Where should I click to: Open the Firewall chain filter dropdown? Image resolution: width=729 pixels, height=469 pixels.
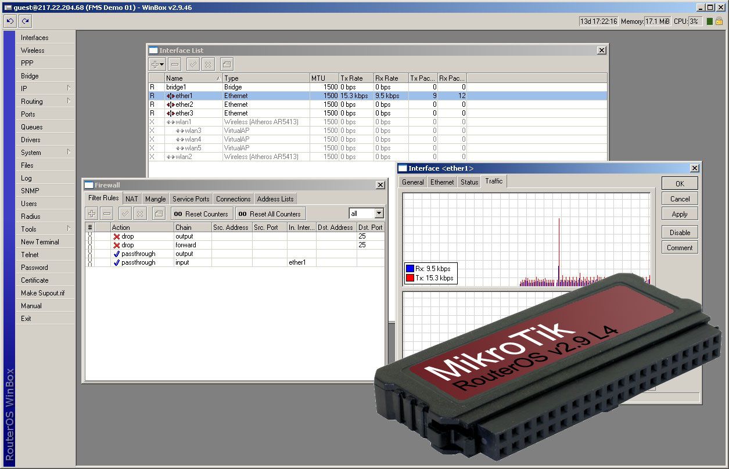[379, 214]
